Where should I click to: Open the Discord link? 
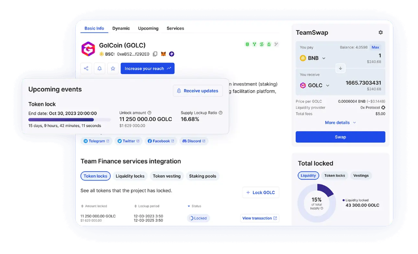[194, 141]
